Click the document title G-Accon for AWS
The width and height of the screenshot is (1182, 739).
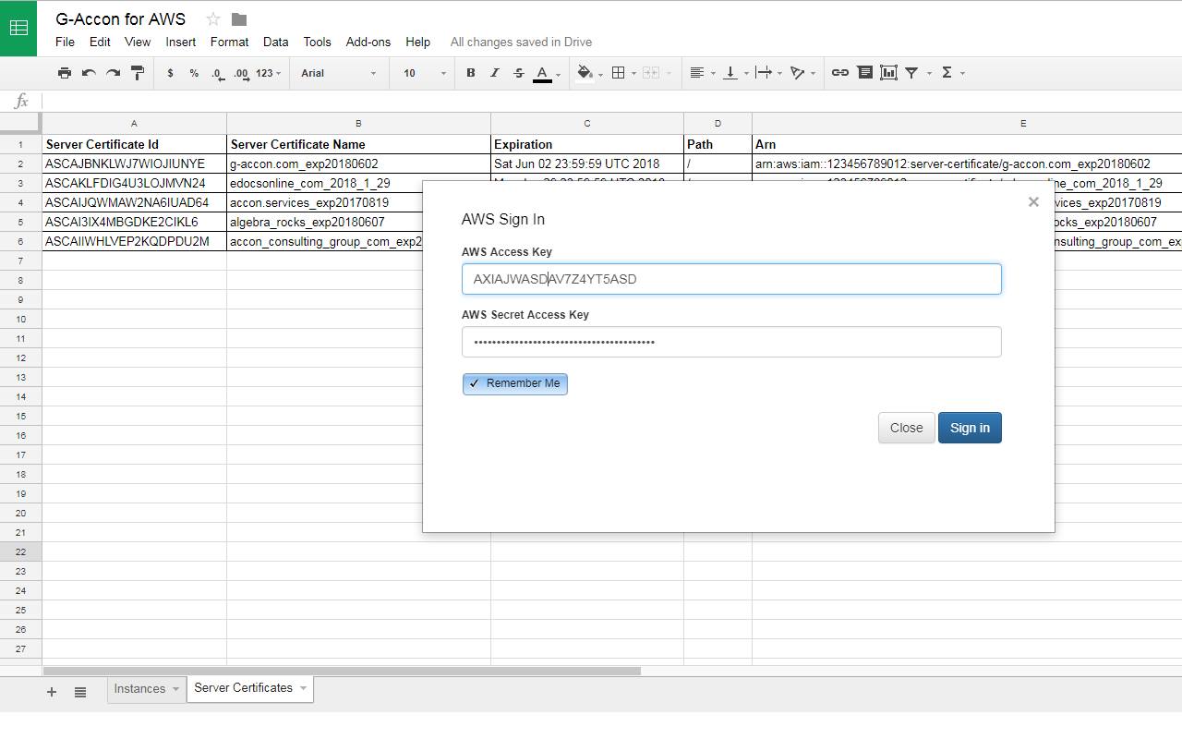point(120,18)
